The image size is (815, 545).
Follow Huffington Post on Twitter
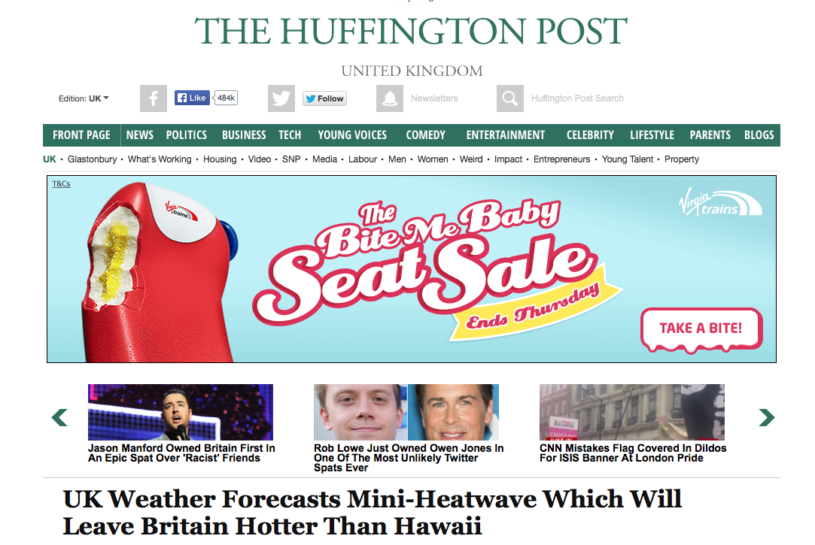[x=325, y=98]
